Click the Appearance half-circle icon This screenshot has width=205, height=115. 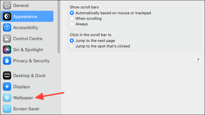pos(7,16)
